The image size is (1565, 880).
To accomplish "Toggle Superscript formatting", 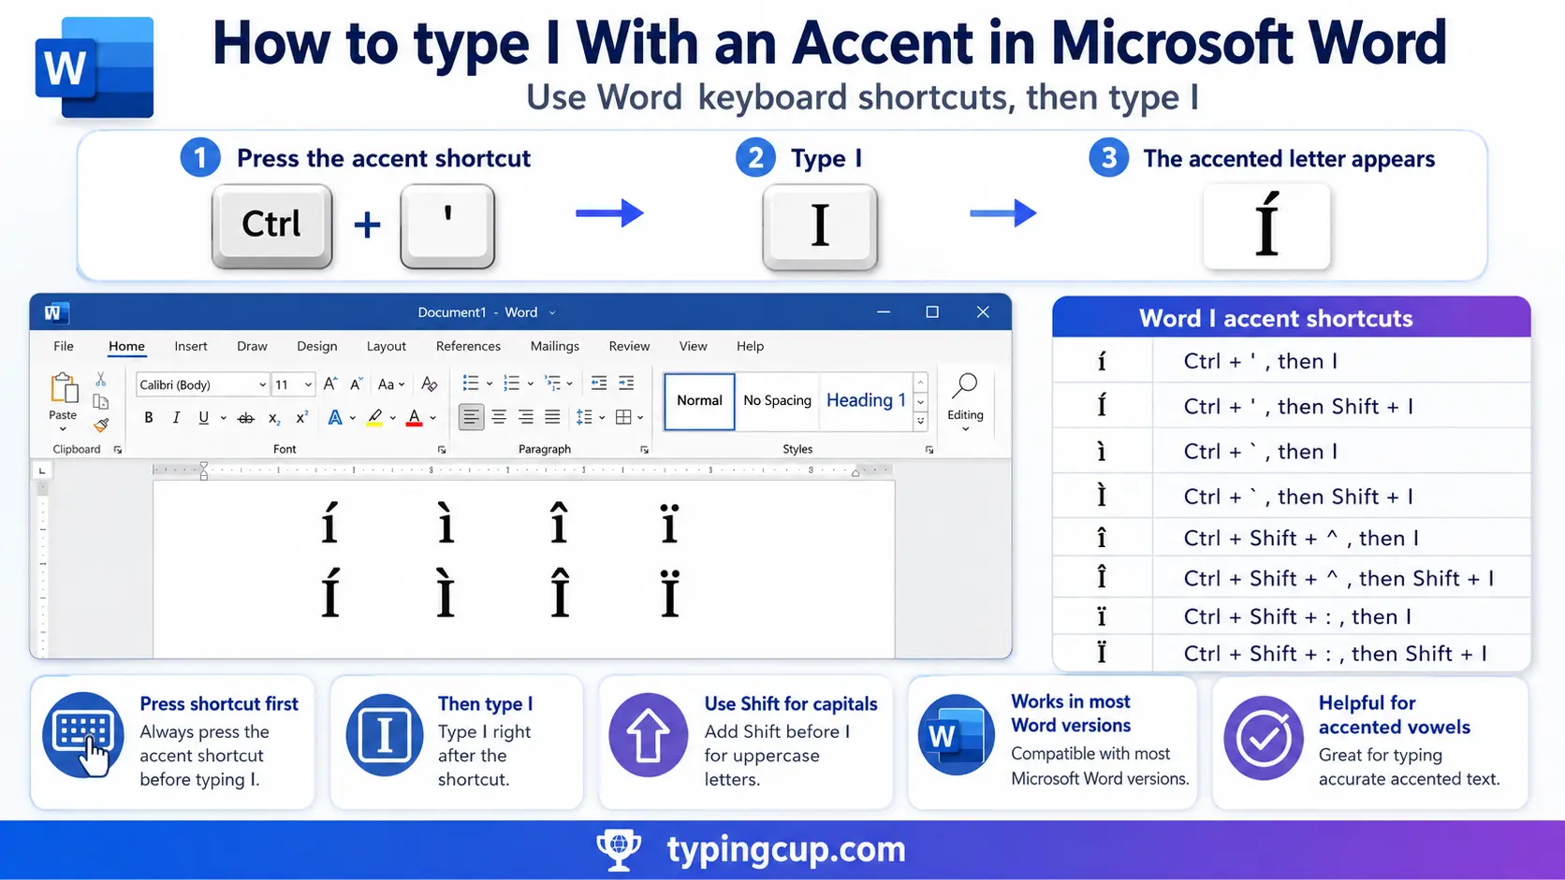I will click(301, 418).
